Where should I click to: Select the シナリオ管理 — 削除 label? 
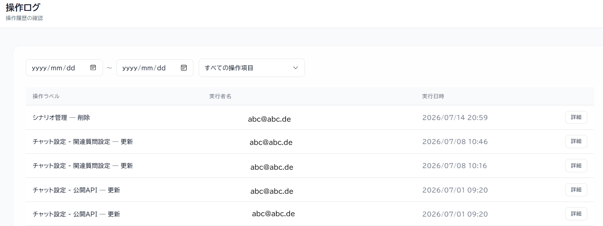(61, 117)
